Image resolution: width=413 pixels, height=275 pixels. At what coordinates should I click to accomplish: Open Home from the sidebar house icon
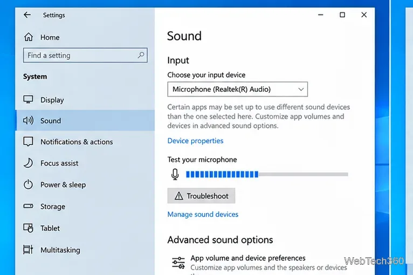pyautogui.click(x=29, y=37)
